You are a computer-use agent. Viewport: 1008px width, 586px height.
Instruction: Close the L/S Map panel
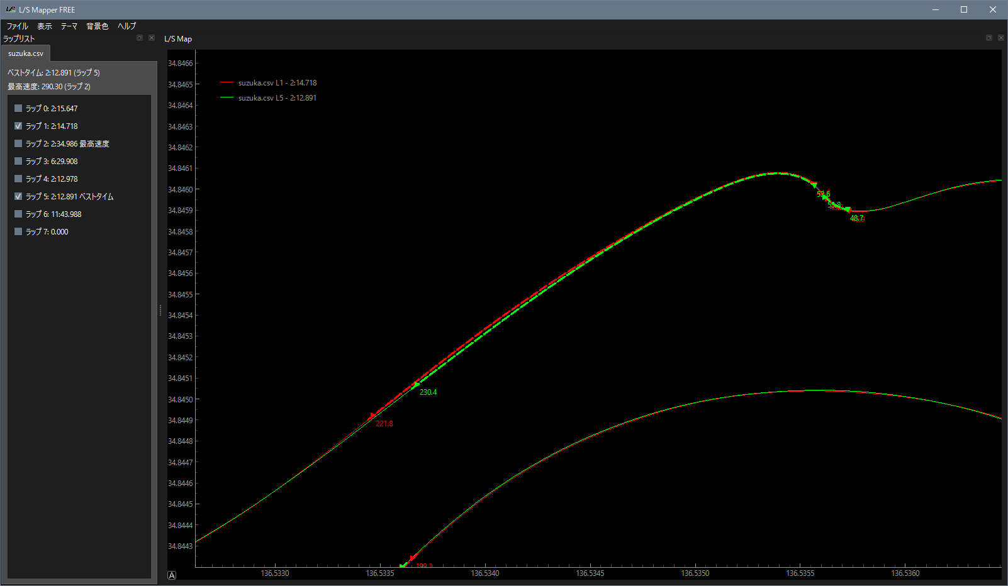(x=1001, y=38)
